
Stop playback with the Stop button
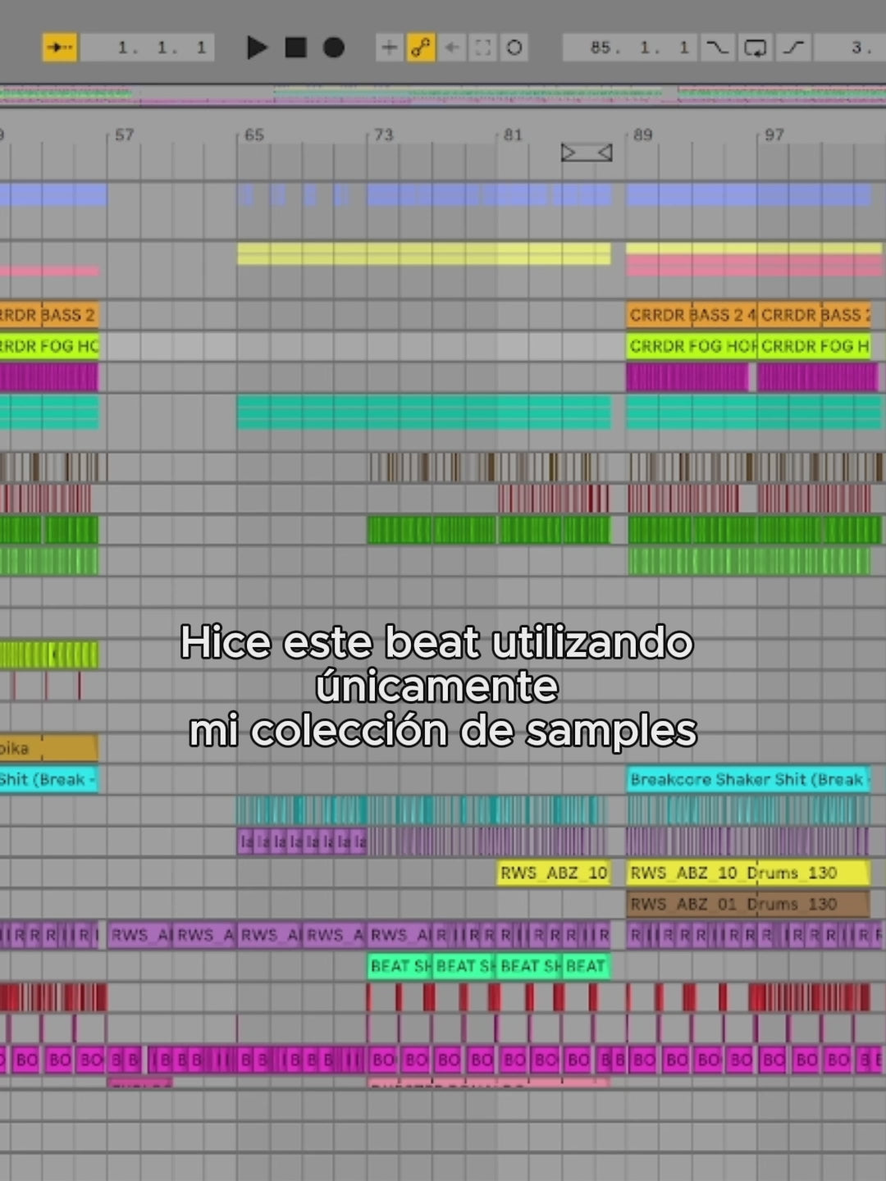[x=296, y=48]
